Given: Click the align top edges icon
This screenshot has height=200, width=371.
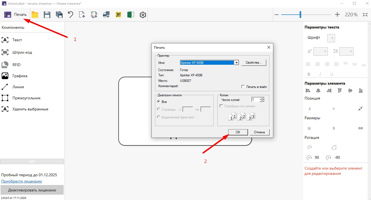Looking at the screenshot, I should [x=340, y=90].
